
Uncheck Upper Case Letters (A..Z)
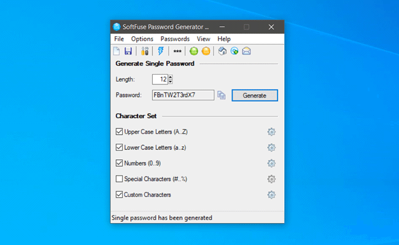click(119, 132)
